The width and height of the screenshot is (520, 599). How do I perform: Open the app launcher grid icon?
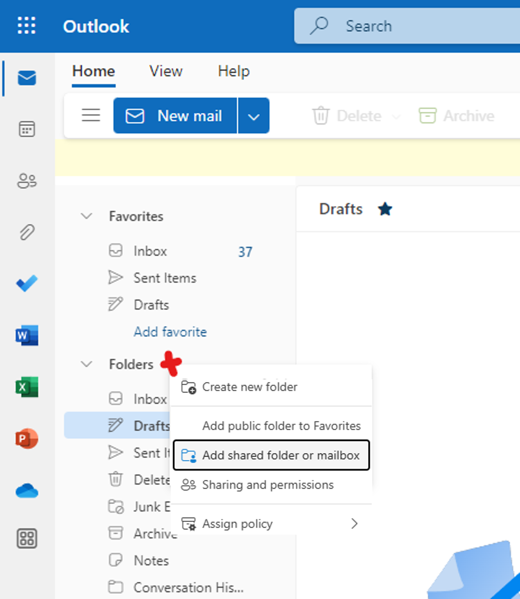(x=26, y=26)
